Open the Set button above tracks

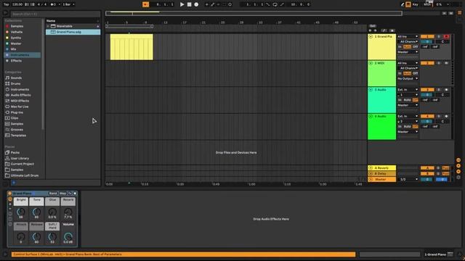[373, 26]
